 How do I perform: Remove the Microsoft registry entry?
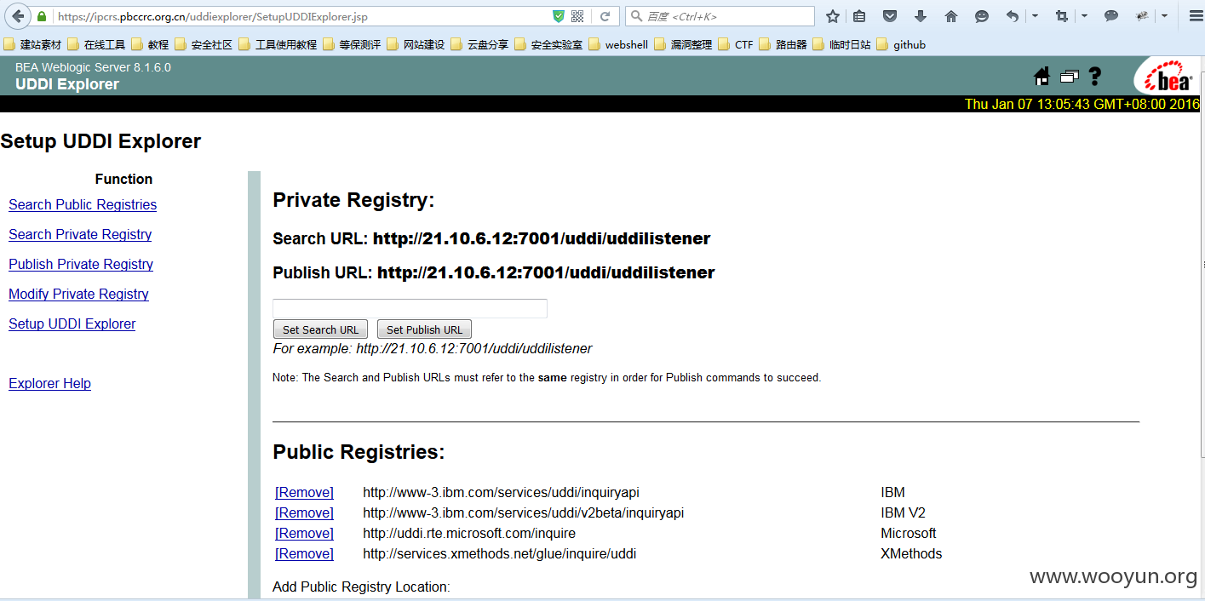[x=304, y=533]
